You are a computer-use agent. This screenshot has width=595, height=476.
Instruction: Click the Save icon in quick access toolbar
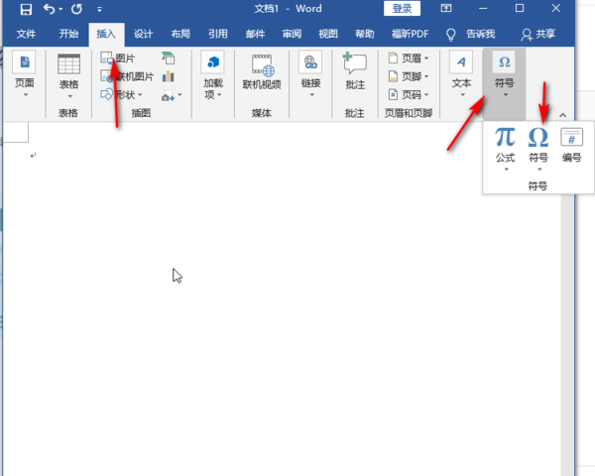click(26, 9)
